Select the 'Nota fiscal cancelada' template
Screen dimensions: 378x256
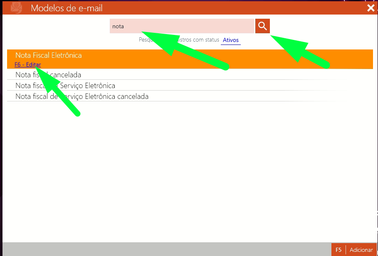pyautogui.click(x=48, y=75)
